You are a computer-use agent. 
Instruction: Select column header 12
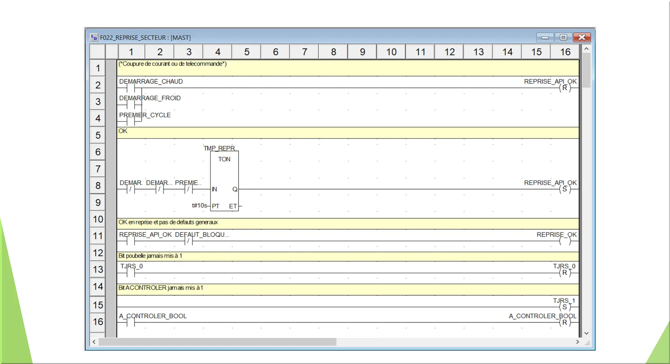(x=449, y=52)
